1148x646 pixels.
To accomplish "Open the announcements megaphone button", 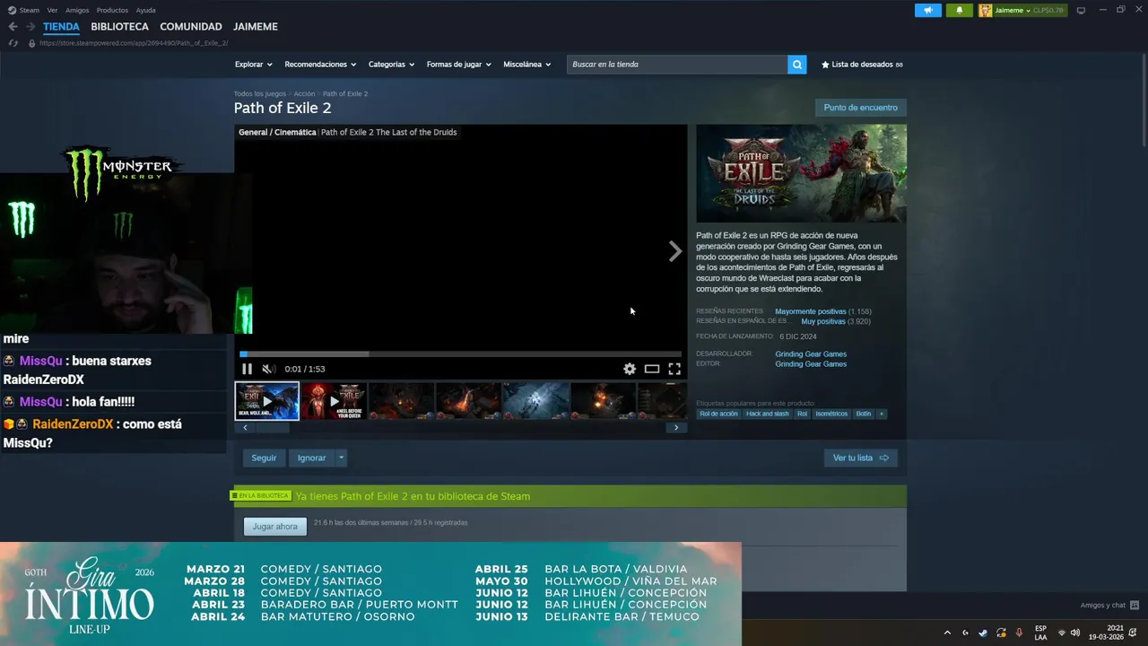I will (x=928, y=10).
